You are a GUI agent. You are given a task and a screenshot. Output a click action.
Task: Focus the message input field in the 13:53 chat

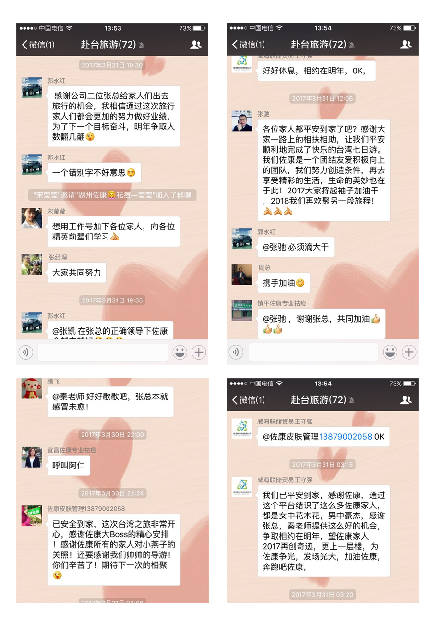(x=103, y=352)
